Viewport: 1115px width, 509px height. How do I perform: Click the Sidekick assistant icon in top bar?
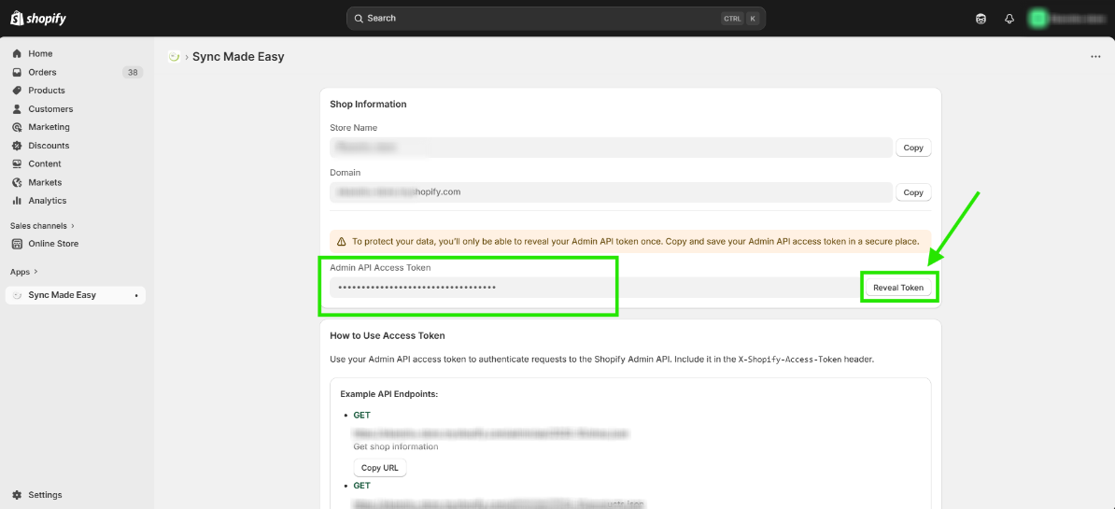point(981,19)
